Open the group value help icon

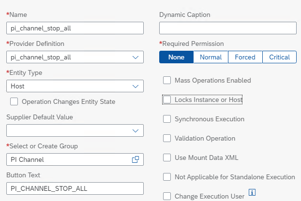pyautogui.click(x=135, y=159)
